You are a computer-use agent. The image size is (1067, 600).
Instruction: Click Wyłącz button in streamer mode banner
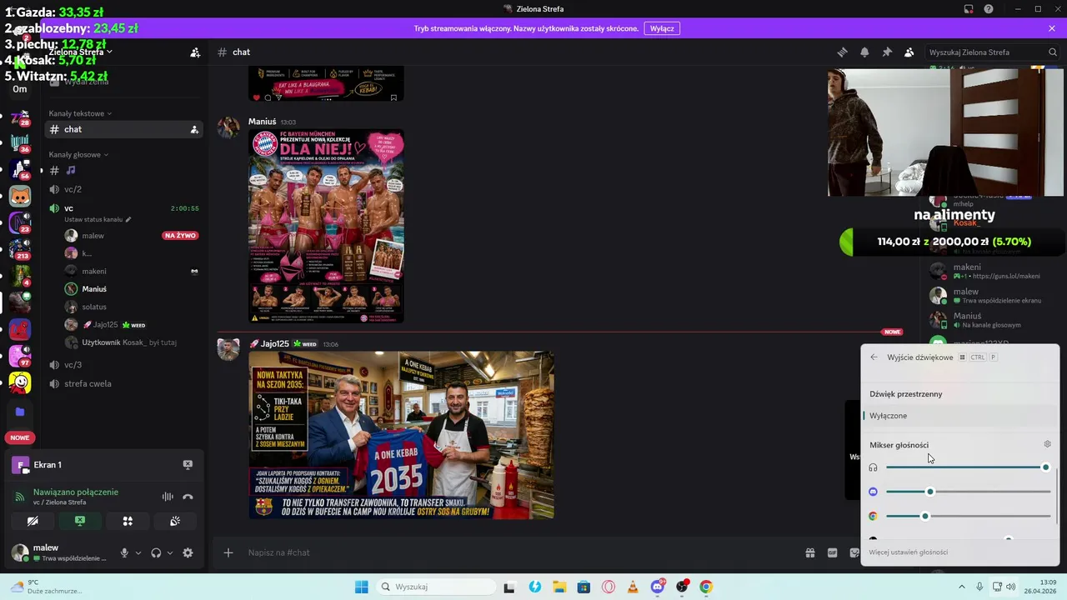click(662, 28)
